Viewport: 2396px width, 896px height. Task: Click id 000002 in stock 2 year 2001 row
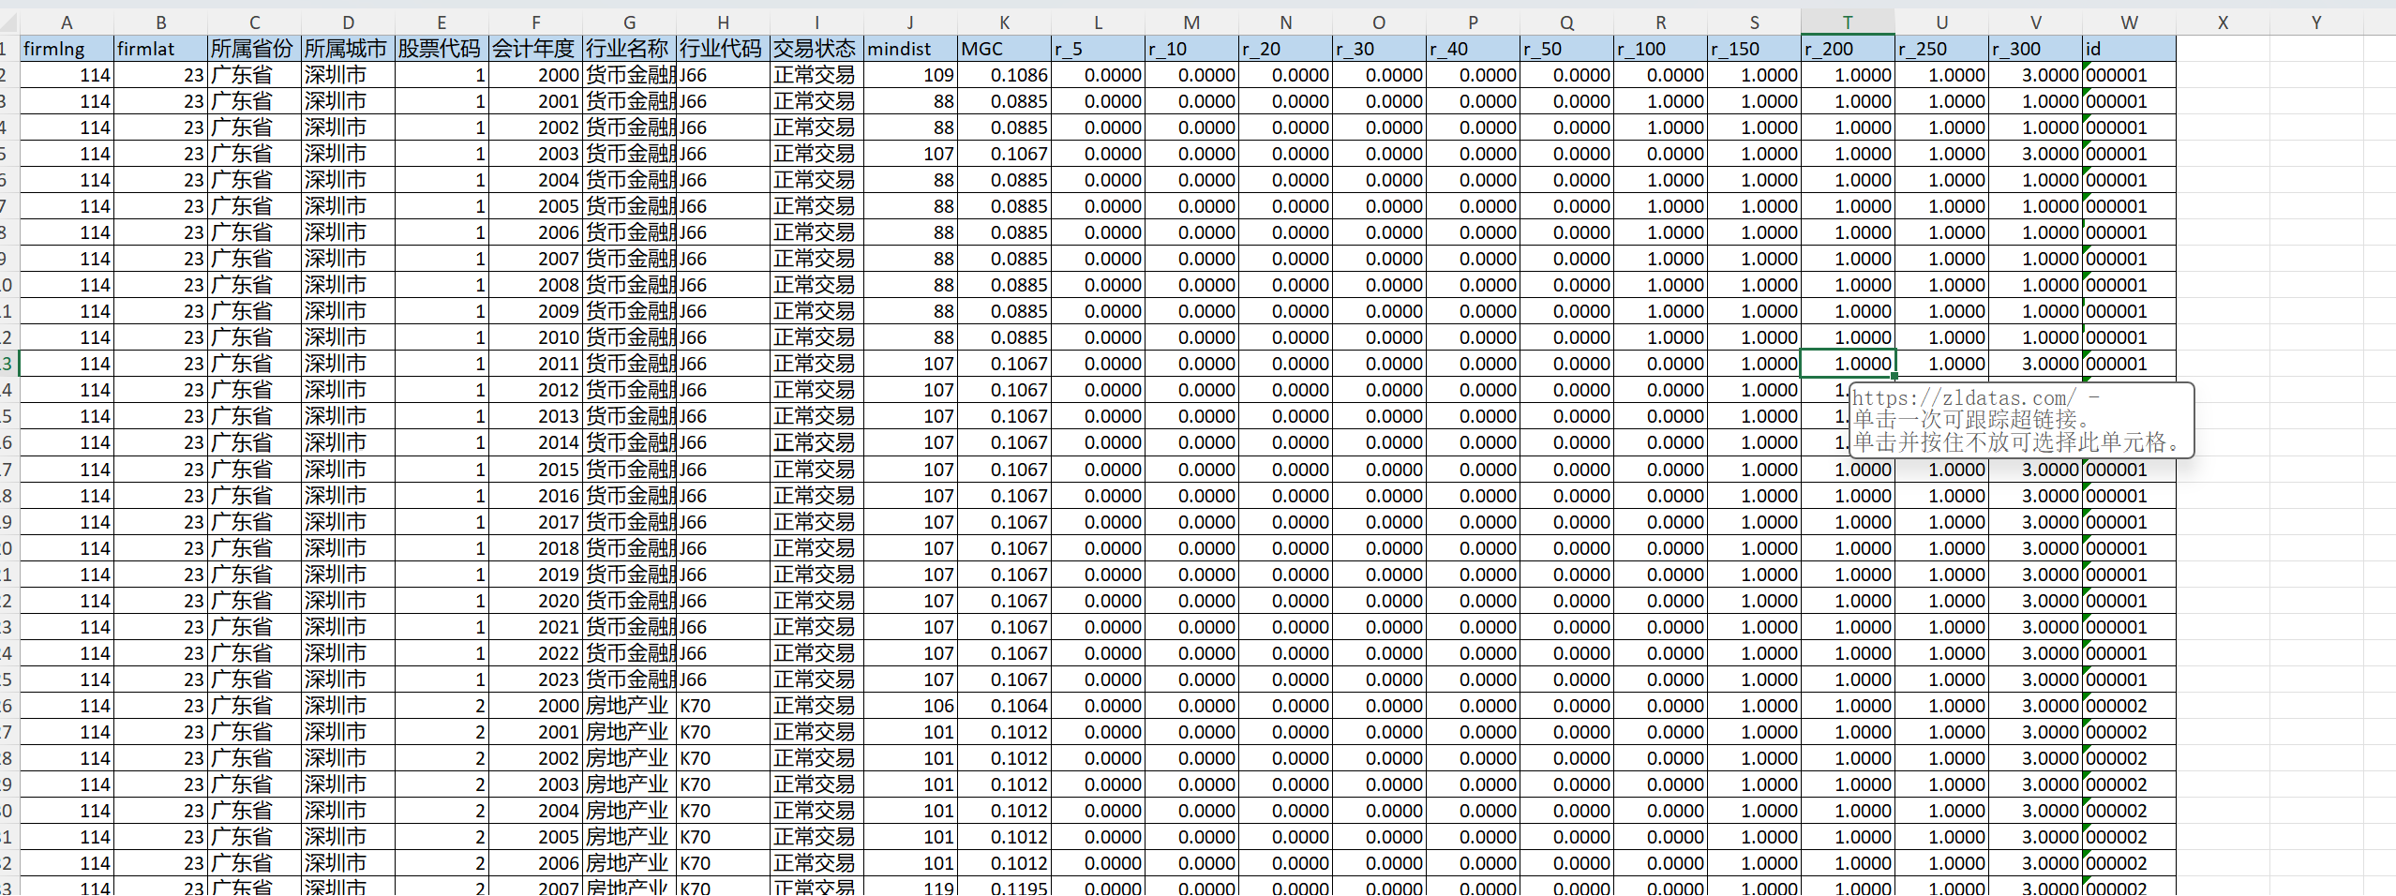(x=2129, y=732)
